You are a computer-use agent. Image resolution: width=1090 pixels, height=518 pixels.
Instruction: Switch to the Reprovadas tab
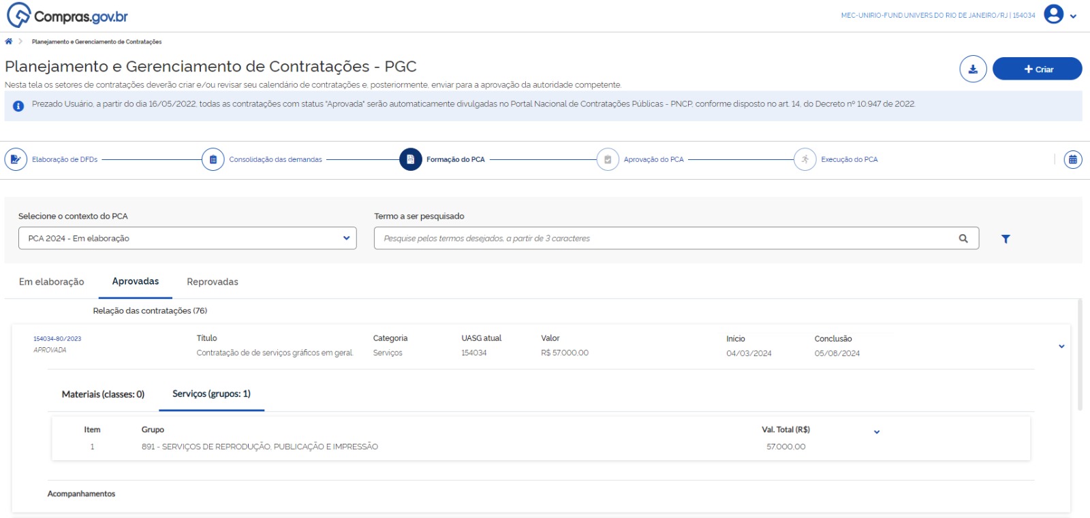coord(213,282)
